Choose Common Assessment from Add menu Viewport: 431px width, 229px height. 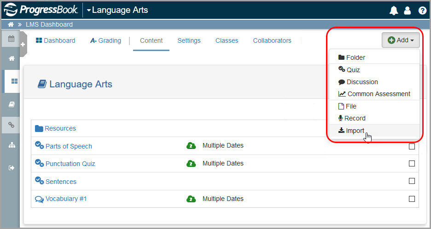coord(374,94)
